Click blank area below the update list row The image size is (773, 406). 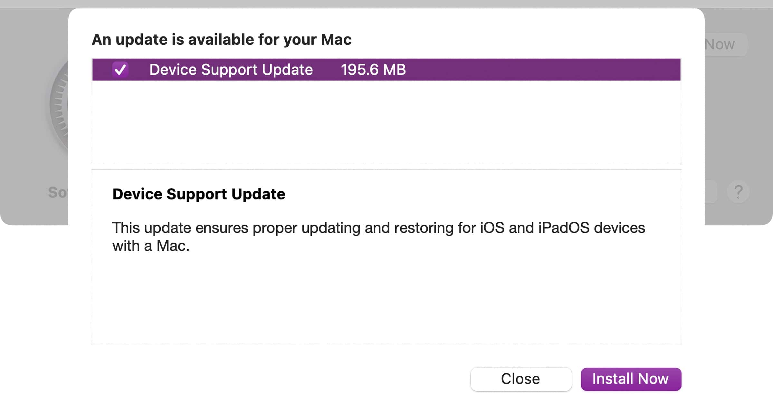tap(386, 122)
